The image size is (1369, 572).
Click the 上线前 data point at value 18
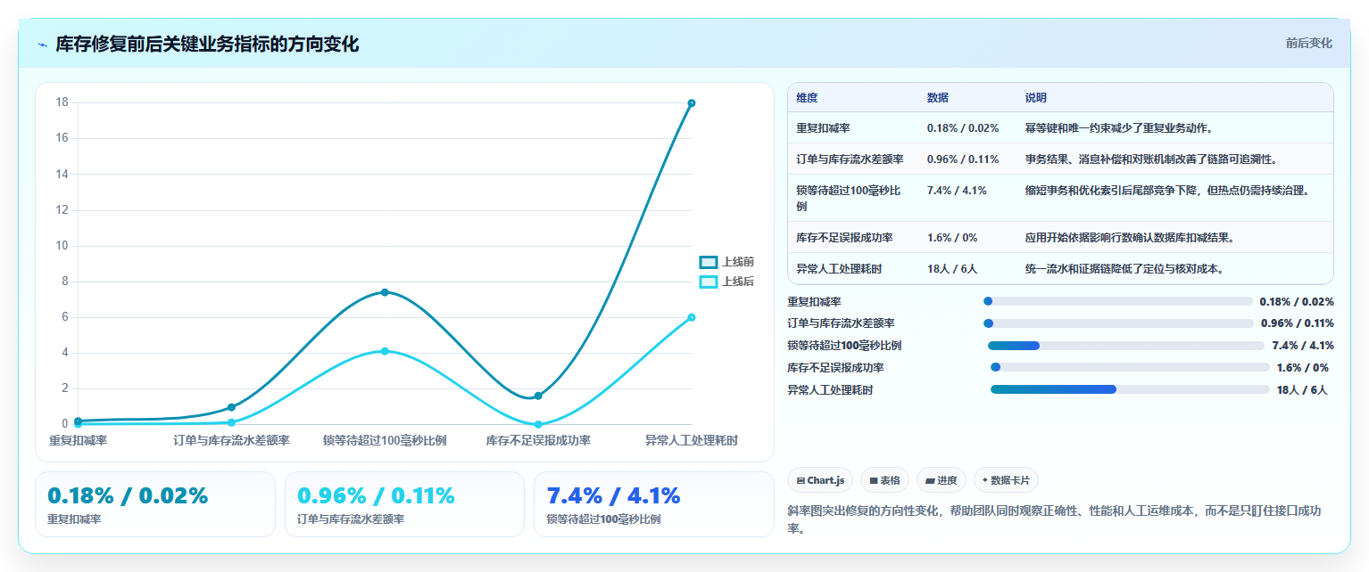click(x=692, y=103)
